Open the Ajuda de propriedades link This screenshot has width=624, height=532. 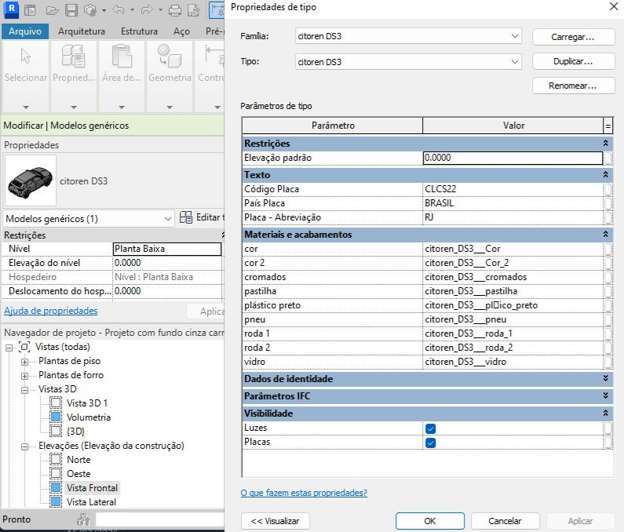[50, 311]
